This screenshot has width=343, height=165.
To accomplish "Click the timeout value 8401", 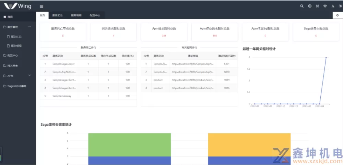I will [227, 64].
